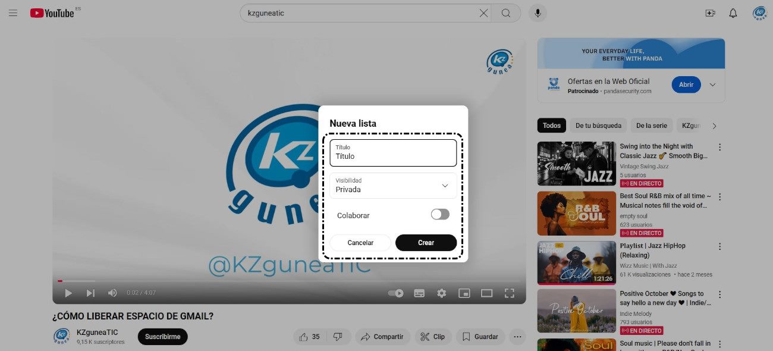The image size is (773, 351).
Task: Select the Todos filter chip
Action: coord(551,126)
